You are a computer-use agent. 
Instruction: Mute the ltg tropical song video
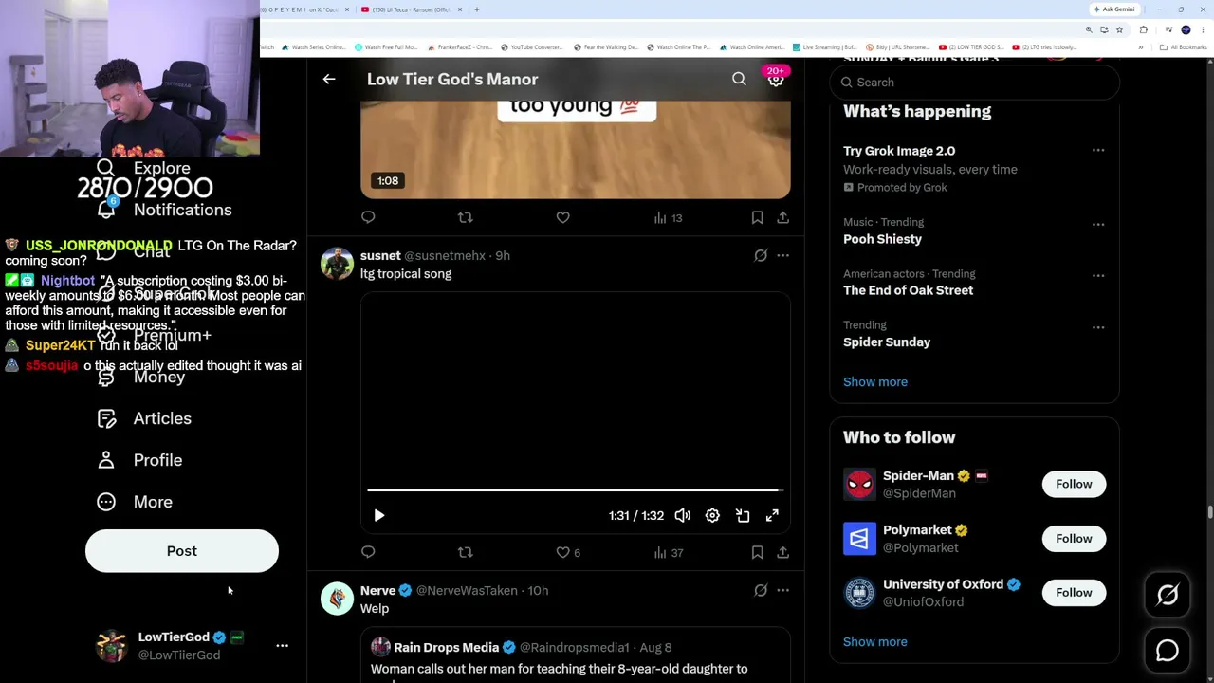[x=682, y=515]
